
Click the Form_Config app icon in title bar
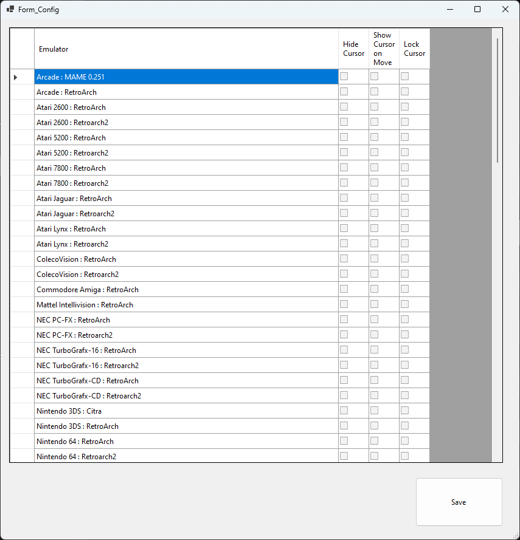[x=10, y=10]
